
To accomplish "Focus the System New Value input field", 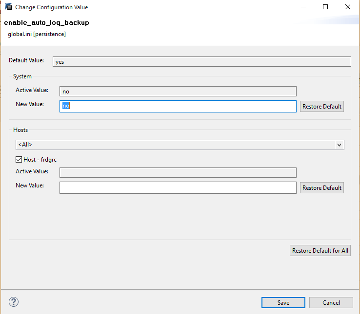I will pyautogui.click(x=178, y=106).
